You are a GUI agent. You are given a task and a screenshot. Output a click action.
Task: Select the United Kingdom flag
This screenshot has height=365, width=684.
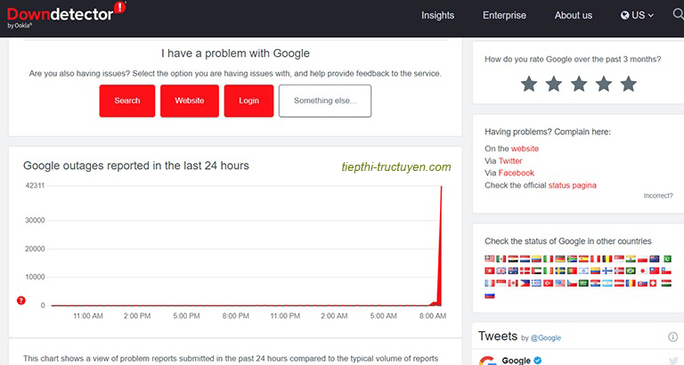[x=501, y=271]
